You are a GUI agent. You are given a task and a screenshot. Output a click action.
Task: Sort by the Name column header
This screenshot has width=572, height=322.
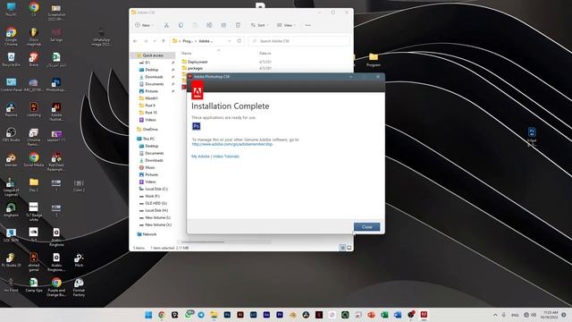pos(187,54)
